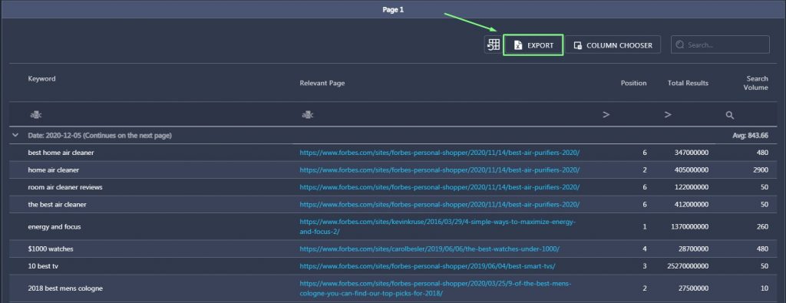
Task: Select the '2018 best mens cologne' keyword cell
Action: pyautogui.click(x=65, y=288)
